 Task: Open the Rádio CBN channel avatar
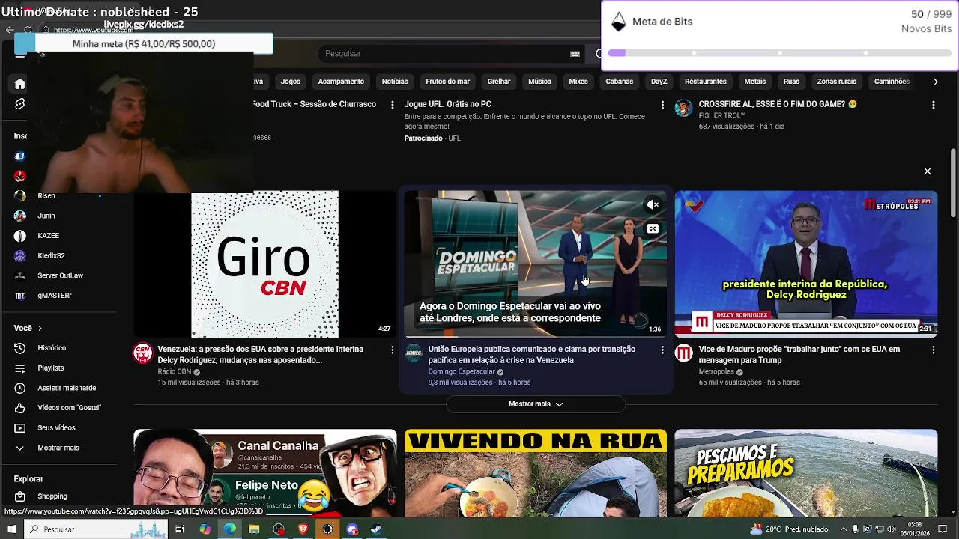click(x=142, y=353)
